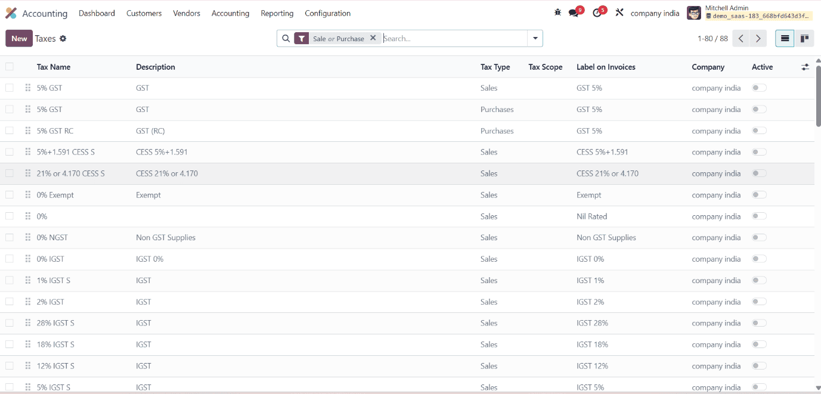Click the funnel filter icon in search

point(302,38)
